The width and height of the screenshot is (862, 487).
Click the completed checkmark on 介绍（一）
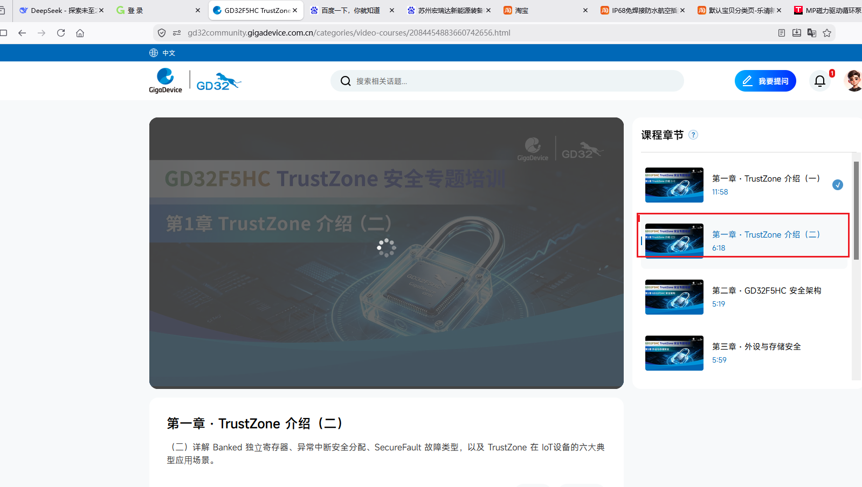pos(838,185)
